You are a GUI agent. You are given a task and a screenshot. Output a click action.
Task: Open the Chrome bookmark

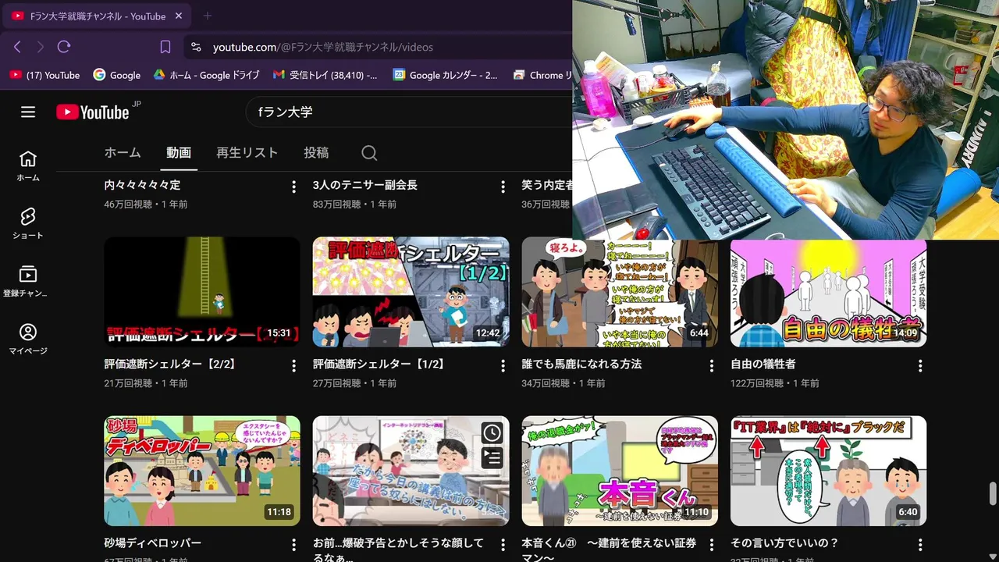542,75
